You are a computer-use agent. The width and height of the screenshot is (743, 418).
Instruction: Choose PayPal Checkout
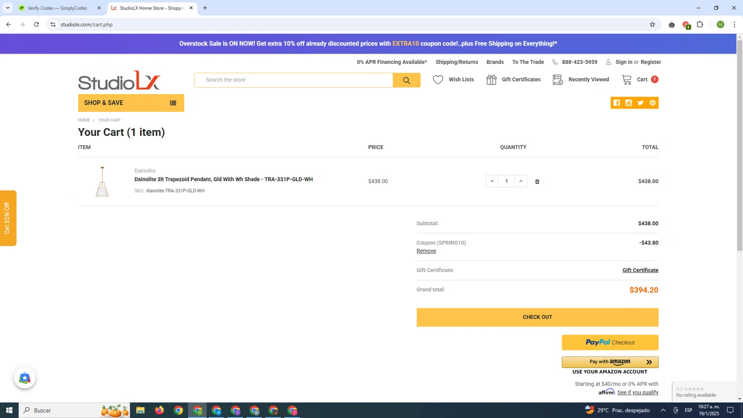(610, 343)
